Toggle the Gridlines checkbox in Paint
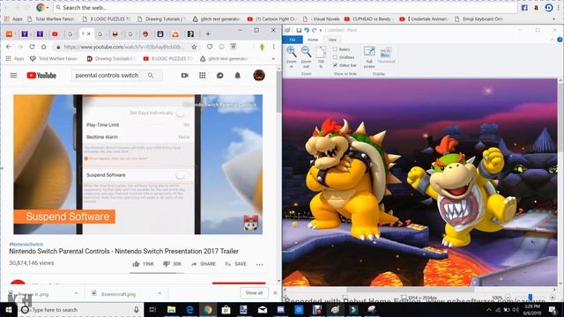564x317 pixels. click(335, 57)
